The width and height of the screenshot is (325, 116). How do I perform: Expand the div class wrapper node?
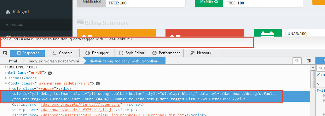click(10, 89)
